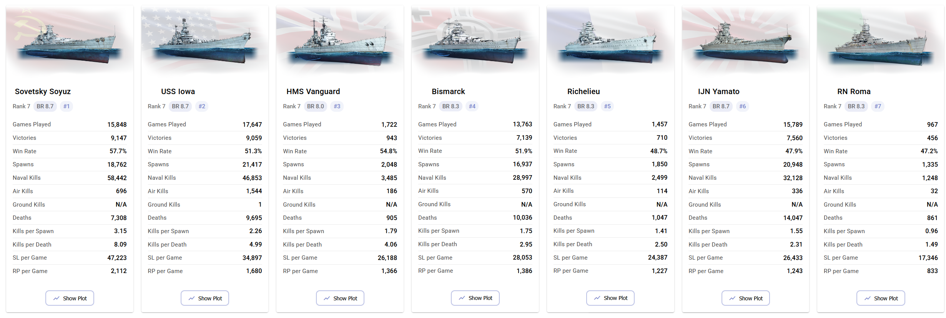Image resolution: width=946 pixels, height=318 pixels.
Task: Click the USS Iowa ship thumbnail image
Action: 205,40
